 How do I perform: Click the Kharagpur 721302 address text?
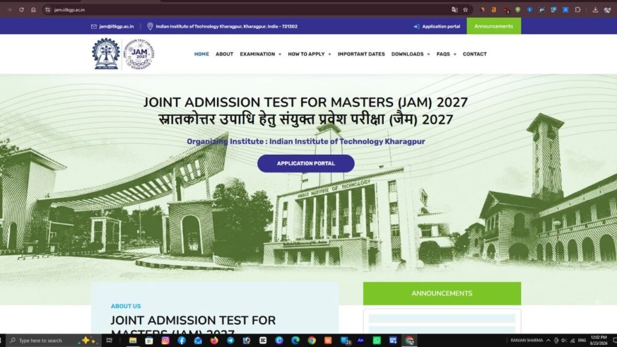click(227, 27)
